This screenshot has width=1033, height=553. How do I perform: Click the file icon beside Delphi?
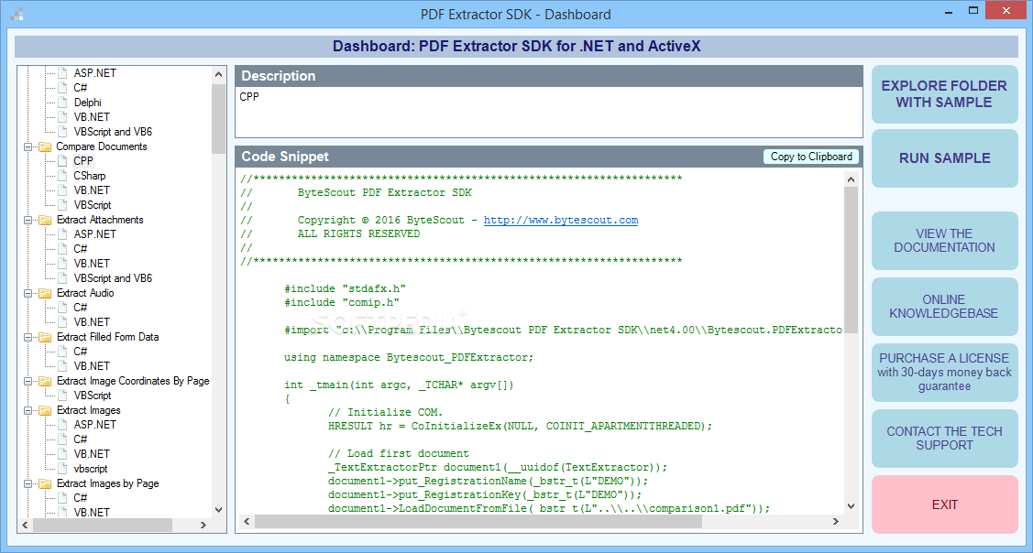coord(62,102)
